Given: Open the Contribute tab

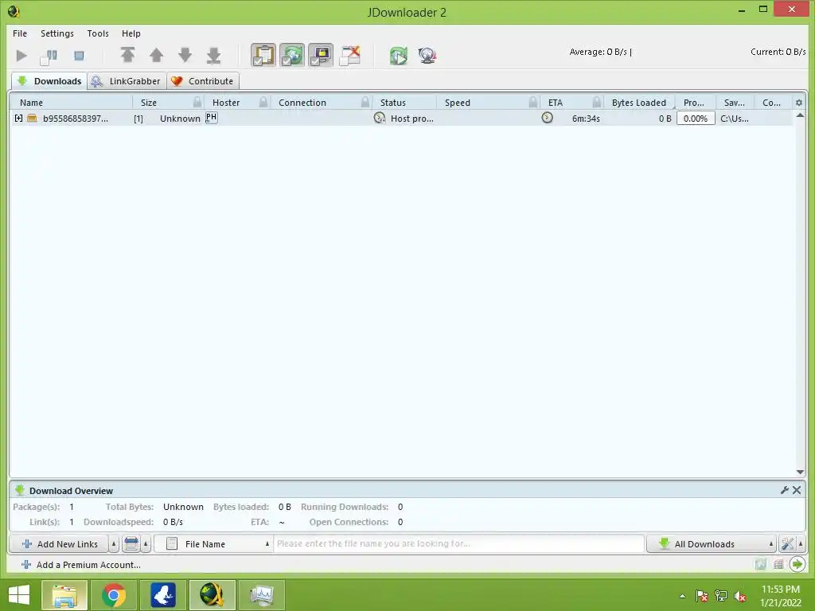Looking at the screenshot, I should click(x=203, y=81).
